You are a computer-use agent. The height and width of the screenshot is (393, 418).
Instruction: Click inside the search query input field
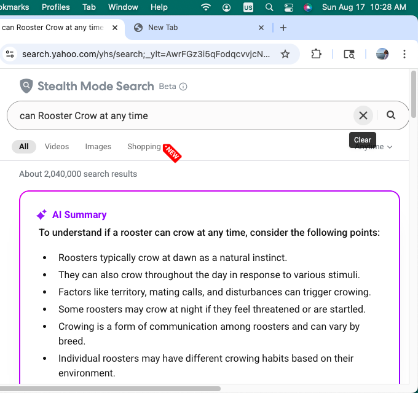click(184, 115)
